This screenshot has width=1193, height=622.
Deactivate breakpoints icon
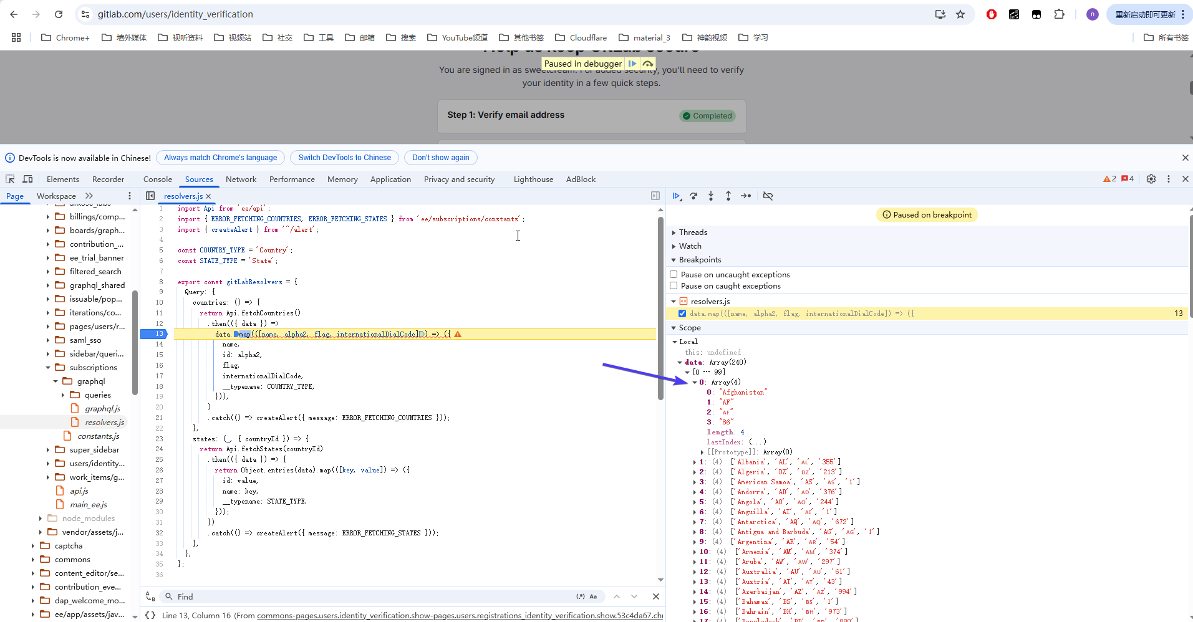click(768, 196)
